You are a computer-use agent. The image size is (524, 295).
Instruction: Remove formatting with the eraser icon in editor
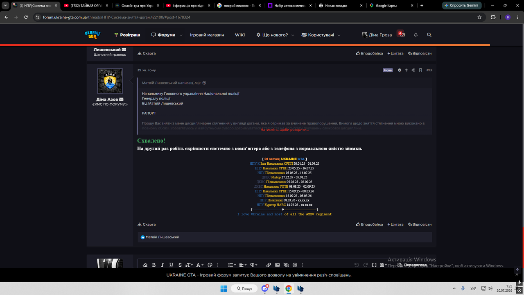point(145,265)
